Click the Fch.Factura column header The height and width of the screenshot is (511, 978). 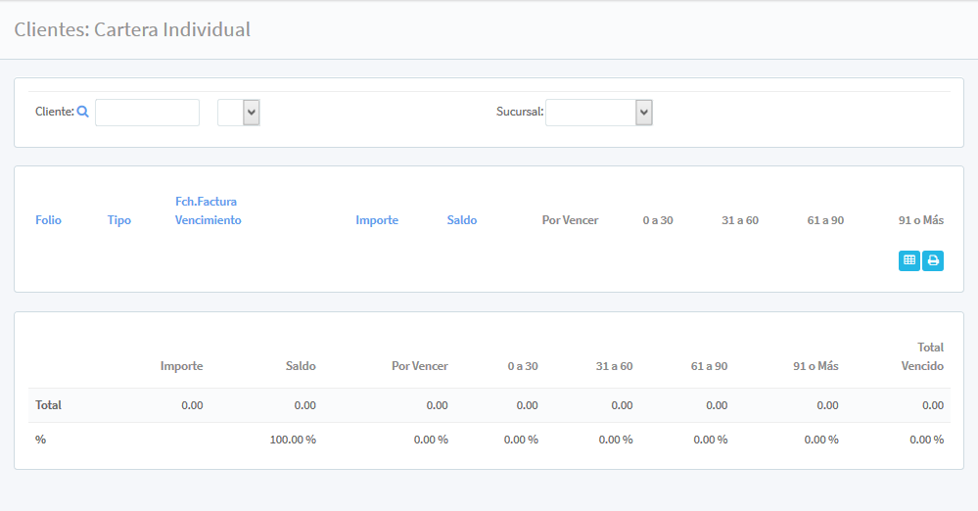206,202
